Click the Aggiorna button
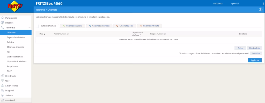The width and height of the screenshot is (265, 103). coord(255,60)
